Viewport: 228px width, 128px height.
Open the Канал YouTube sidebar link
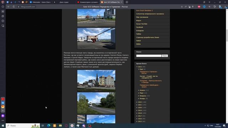142,24
